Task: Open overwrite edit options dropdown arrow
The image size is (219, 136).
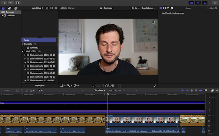Action: click(x=34, y=91)
